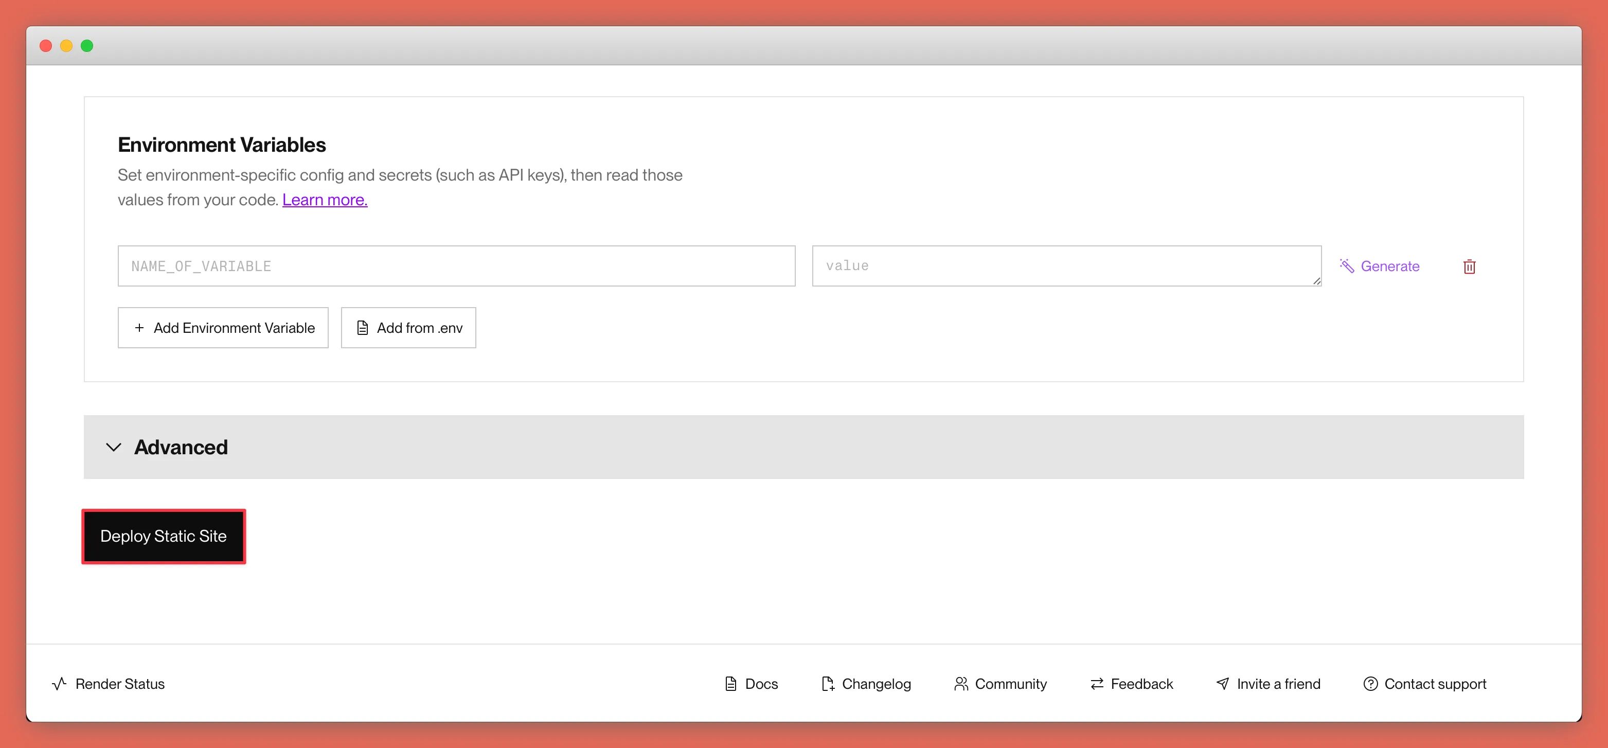Click the Add from .env file icon
The height and width of the screenshot is (748, 1608).
coord(362,327)
